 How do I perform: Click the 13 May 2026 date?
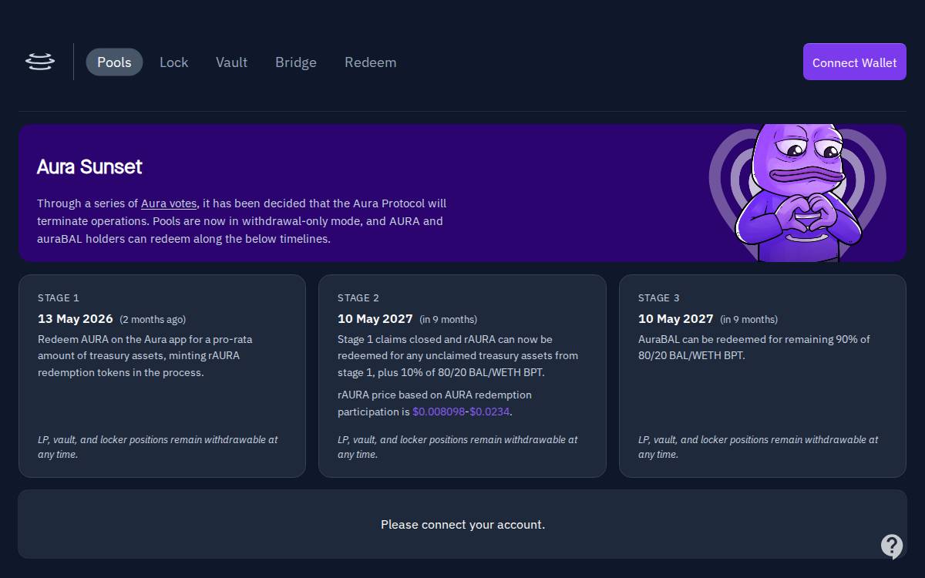(x=76, y=318)
